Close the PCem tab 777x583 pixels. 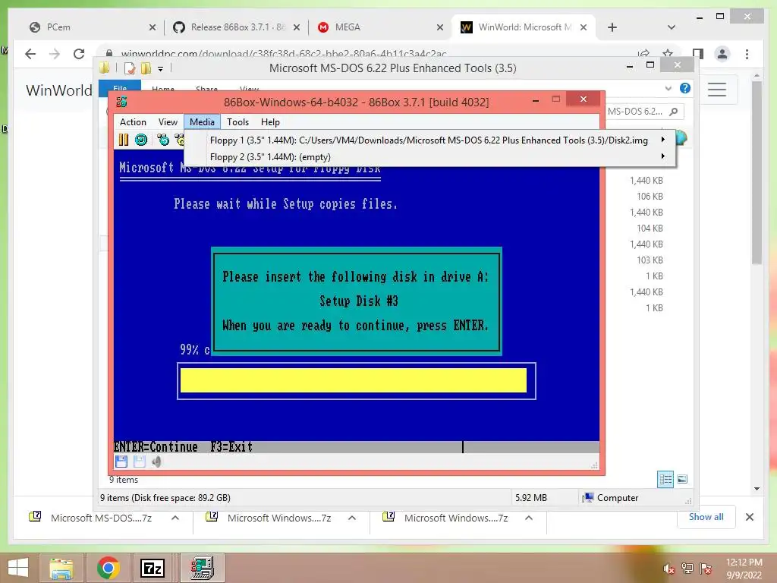coord(152,27)
